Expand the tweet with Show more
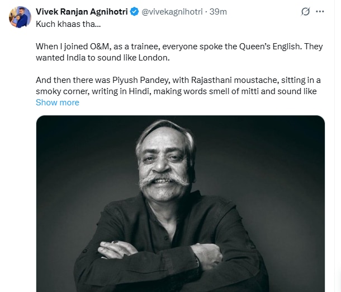 (x=57, y=103)
